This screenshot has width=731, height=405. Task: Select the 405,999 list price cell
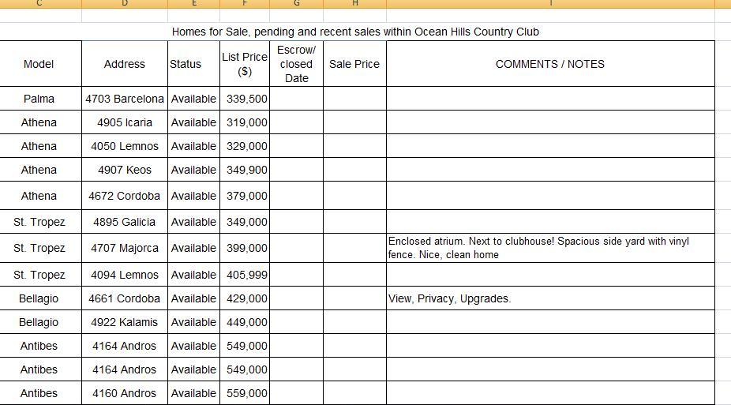coord(246,275)
